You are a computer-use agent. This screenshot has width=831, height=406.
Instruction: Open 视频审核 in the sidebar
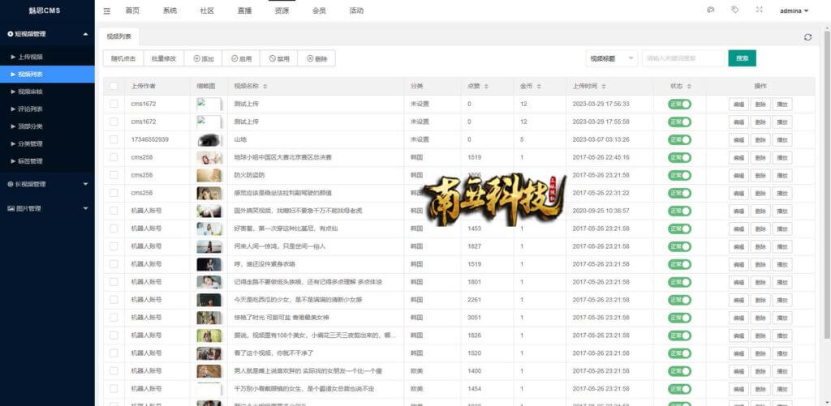pos(47,92)
